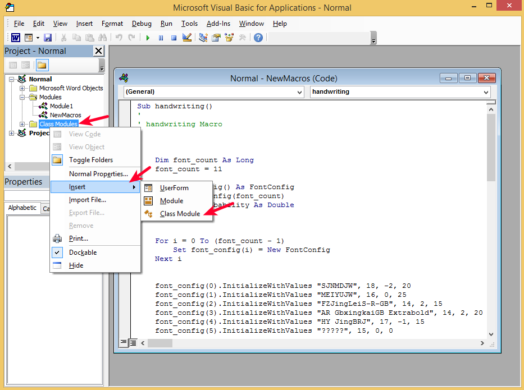Click the Copy icon in toolbar
Screen dimensions: 524x390
[x=76, y=38]
